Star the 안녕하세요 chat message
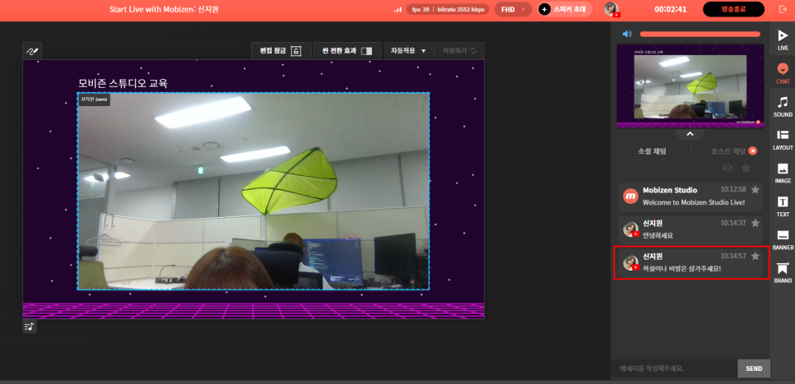795x384 pixels. pyautogui.click(x=755, y=223)
